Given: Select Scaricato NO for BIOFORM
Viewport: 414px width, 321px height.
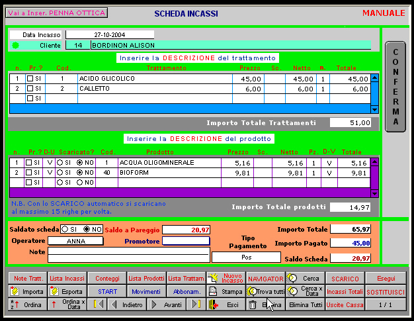Looking at the screenshot, I should [x=79, y=173].
